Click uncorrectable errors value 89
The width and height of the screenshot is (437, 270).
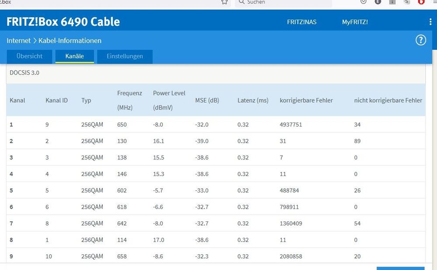[357, 141]
